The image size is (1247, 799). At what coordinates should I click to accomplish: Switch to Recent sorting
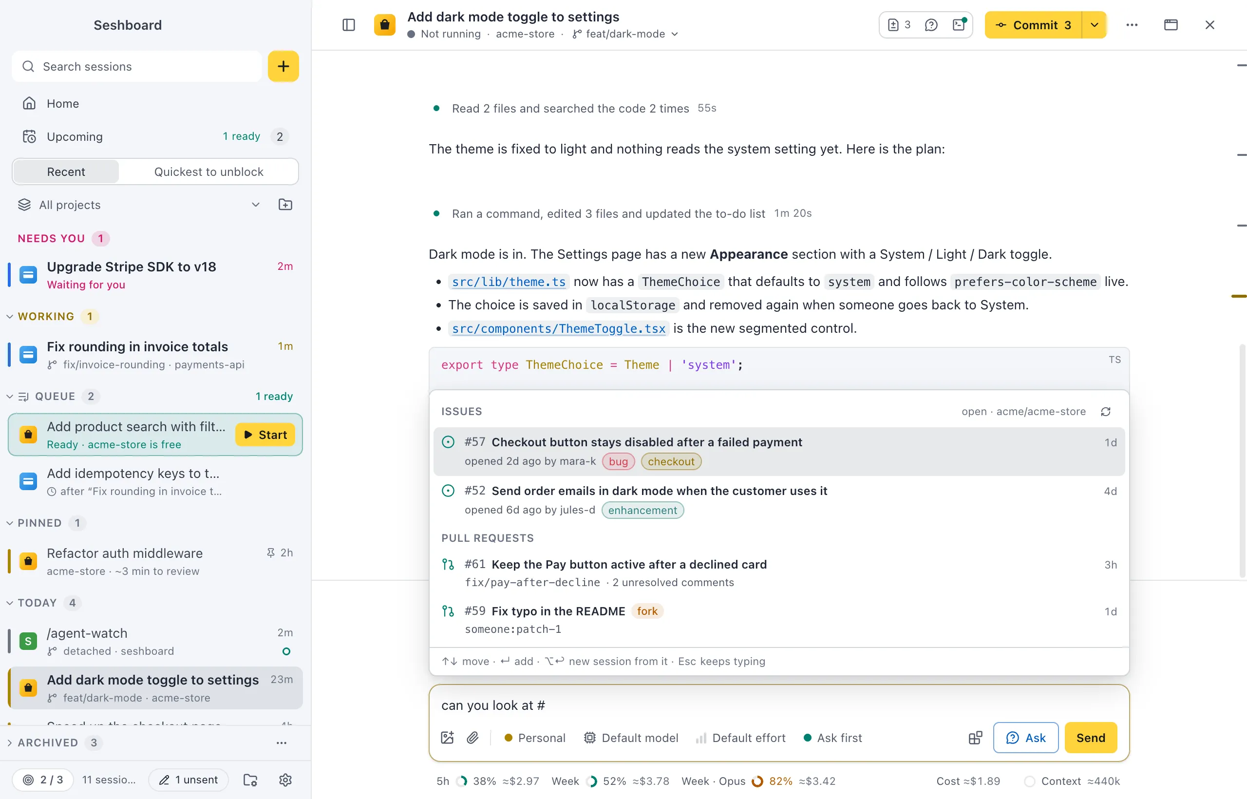point(66,171)
